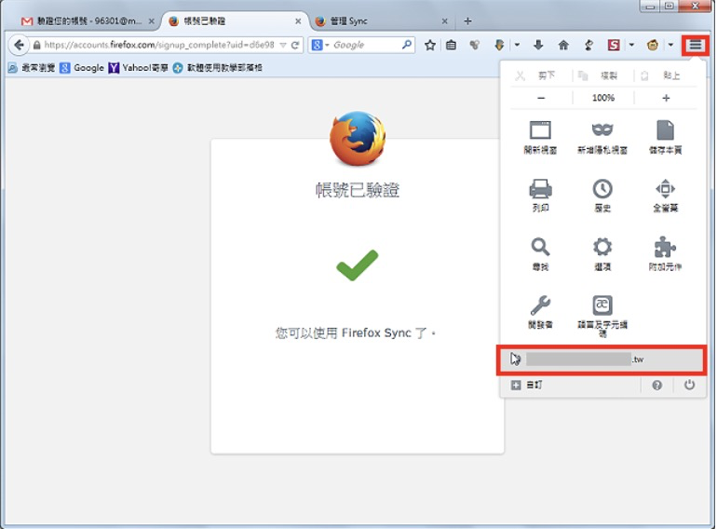The width and height of the screenshot is (717, 529).
Task: Open character encoding icon
Action: (x=602, y=316)
